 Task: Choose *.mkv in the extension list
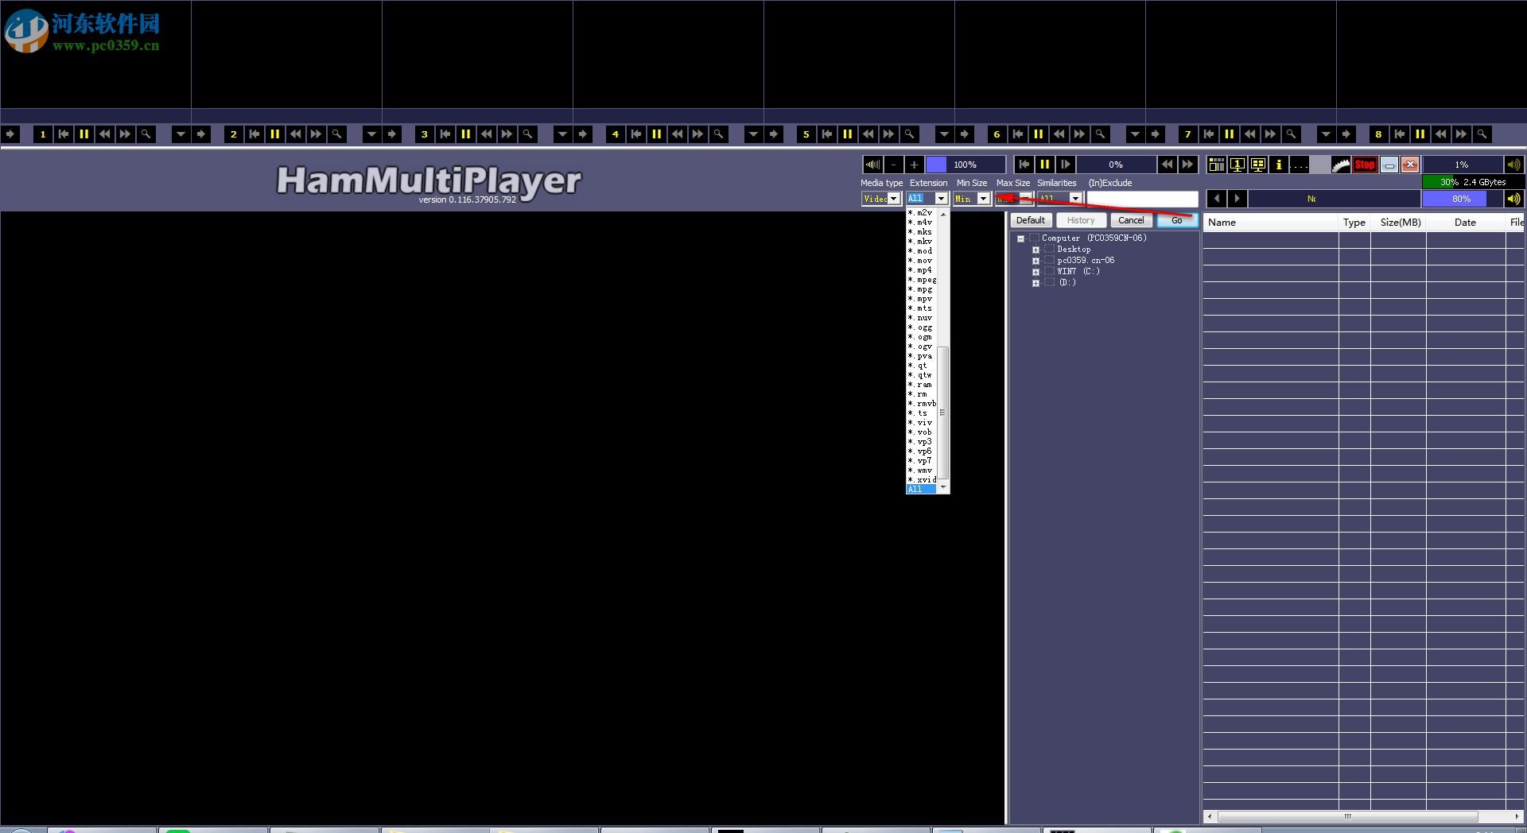tap(921, 242)
